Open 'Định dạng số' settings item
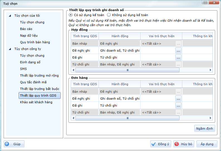Screen dimensions: 221x151 [x=30, y=62]
